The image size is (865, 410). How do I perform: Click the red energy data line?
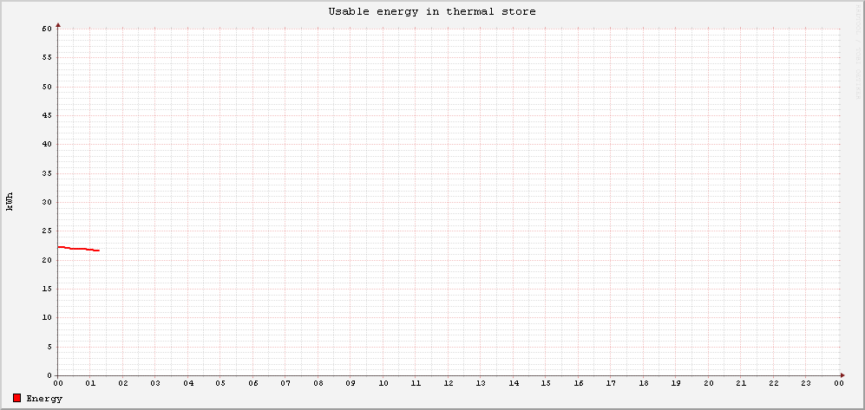point(78,249)
